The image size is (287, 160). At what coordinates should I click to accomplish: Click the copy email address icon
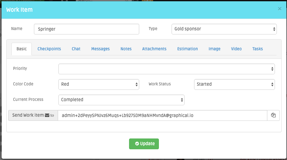(273, 115)
